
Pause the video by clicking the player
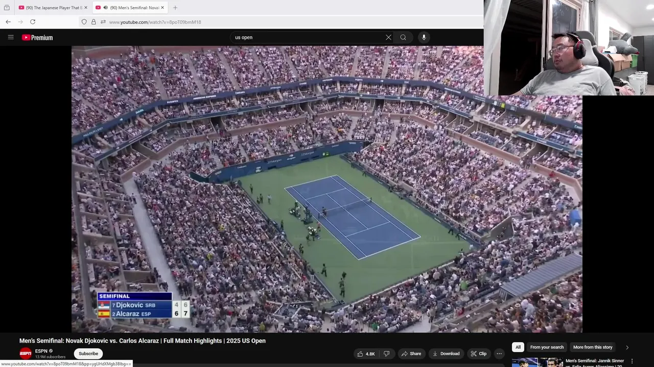(327, 189)
